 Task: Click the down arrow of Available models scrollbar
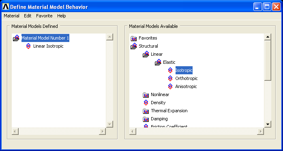point(268,124)
